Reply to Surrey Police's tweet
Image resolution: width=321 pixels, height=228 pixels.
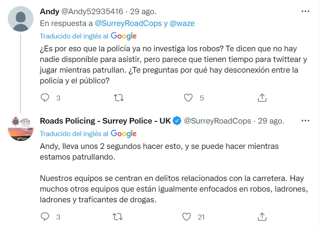45,216
